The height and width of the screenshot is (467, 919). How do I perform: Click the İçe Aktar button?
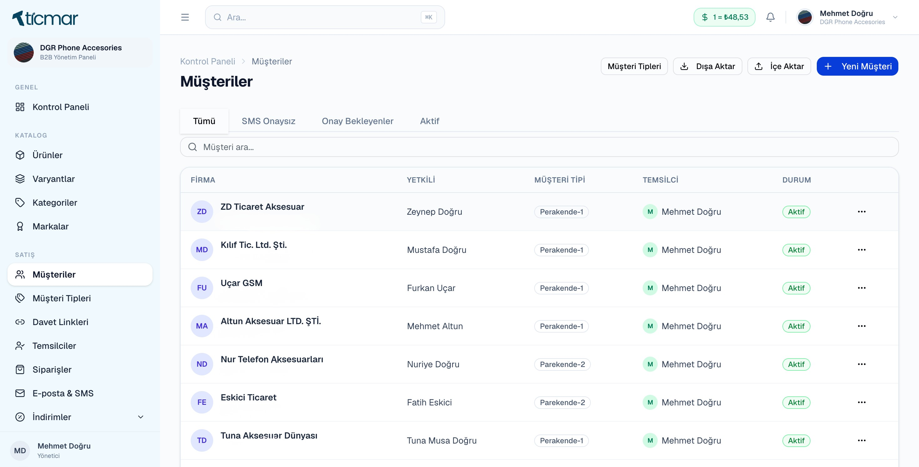(x=779, y=66)
